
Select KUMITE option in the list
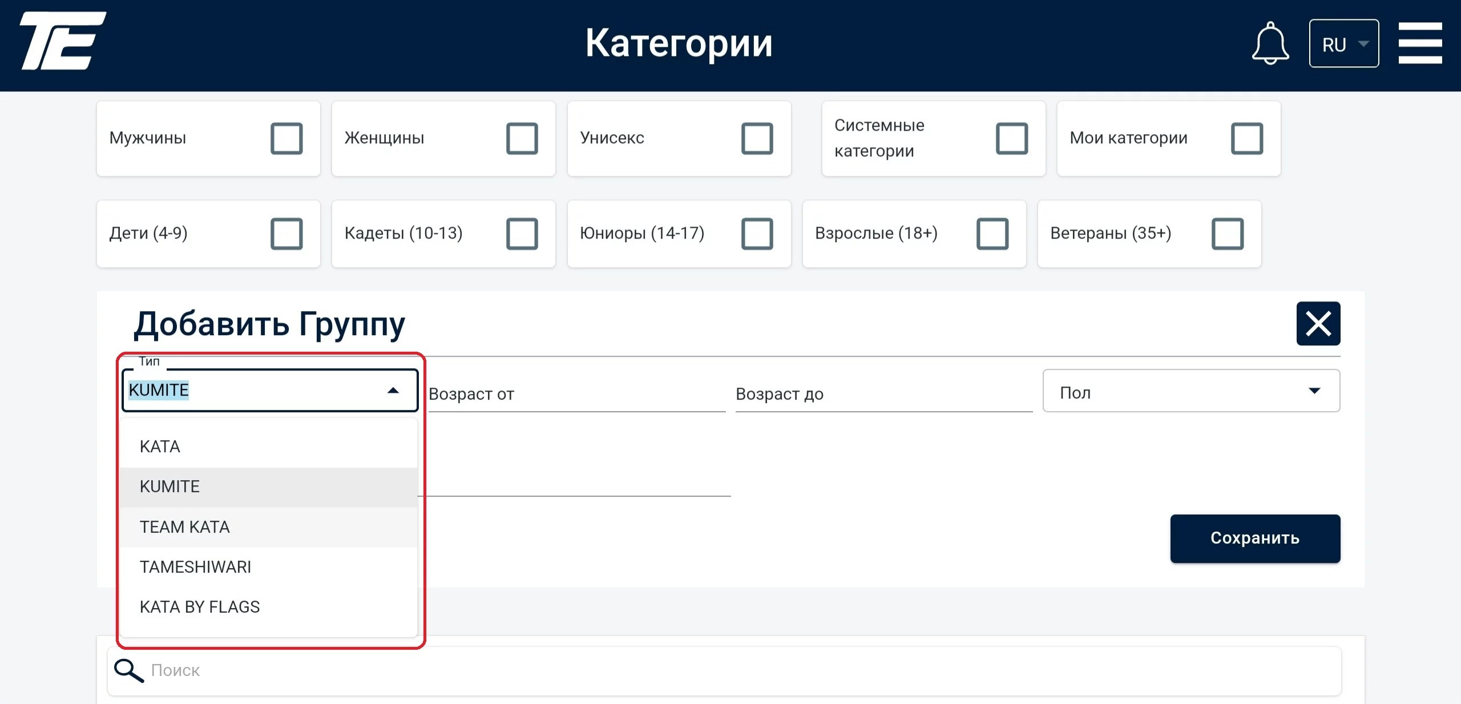tap(269, 486)
